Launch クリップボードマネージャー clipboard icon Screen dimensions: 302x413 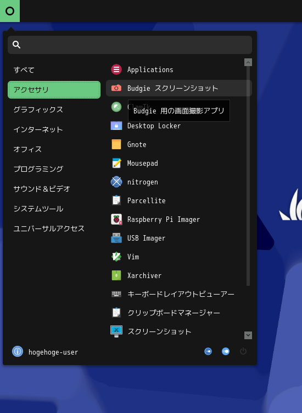click(116, 313)
